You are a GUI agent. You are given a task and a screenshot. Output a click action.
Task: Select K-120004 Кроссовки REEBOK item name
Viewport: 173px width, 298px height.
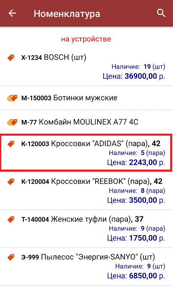coord(92,181)
